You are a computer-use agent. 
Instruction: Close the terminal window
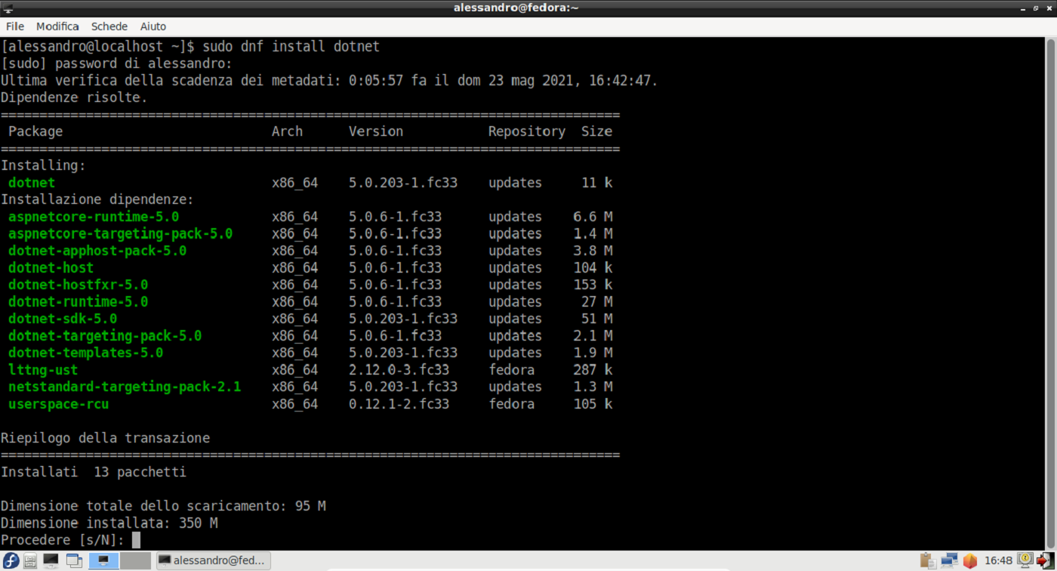point(1049,8)
